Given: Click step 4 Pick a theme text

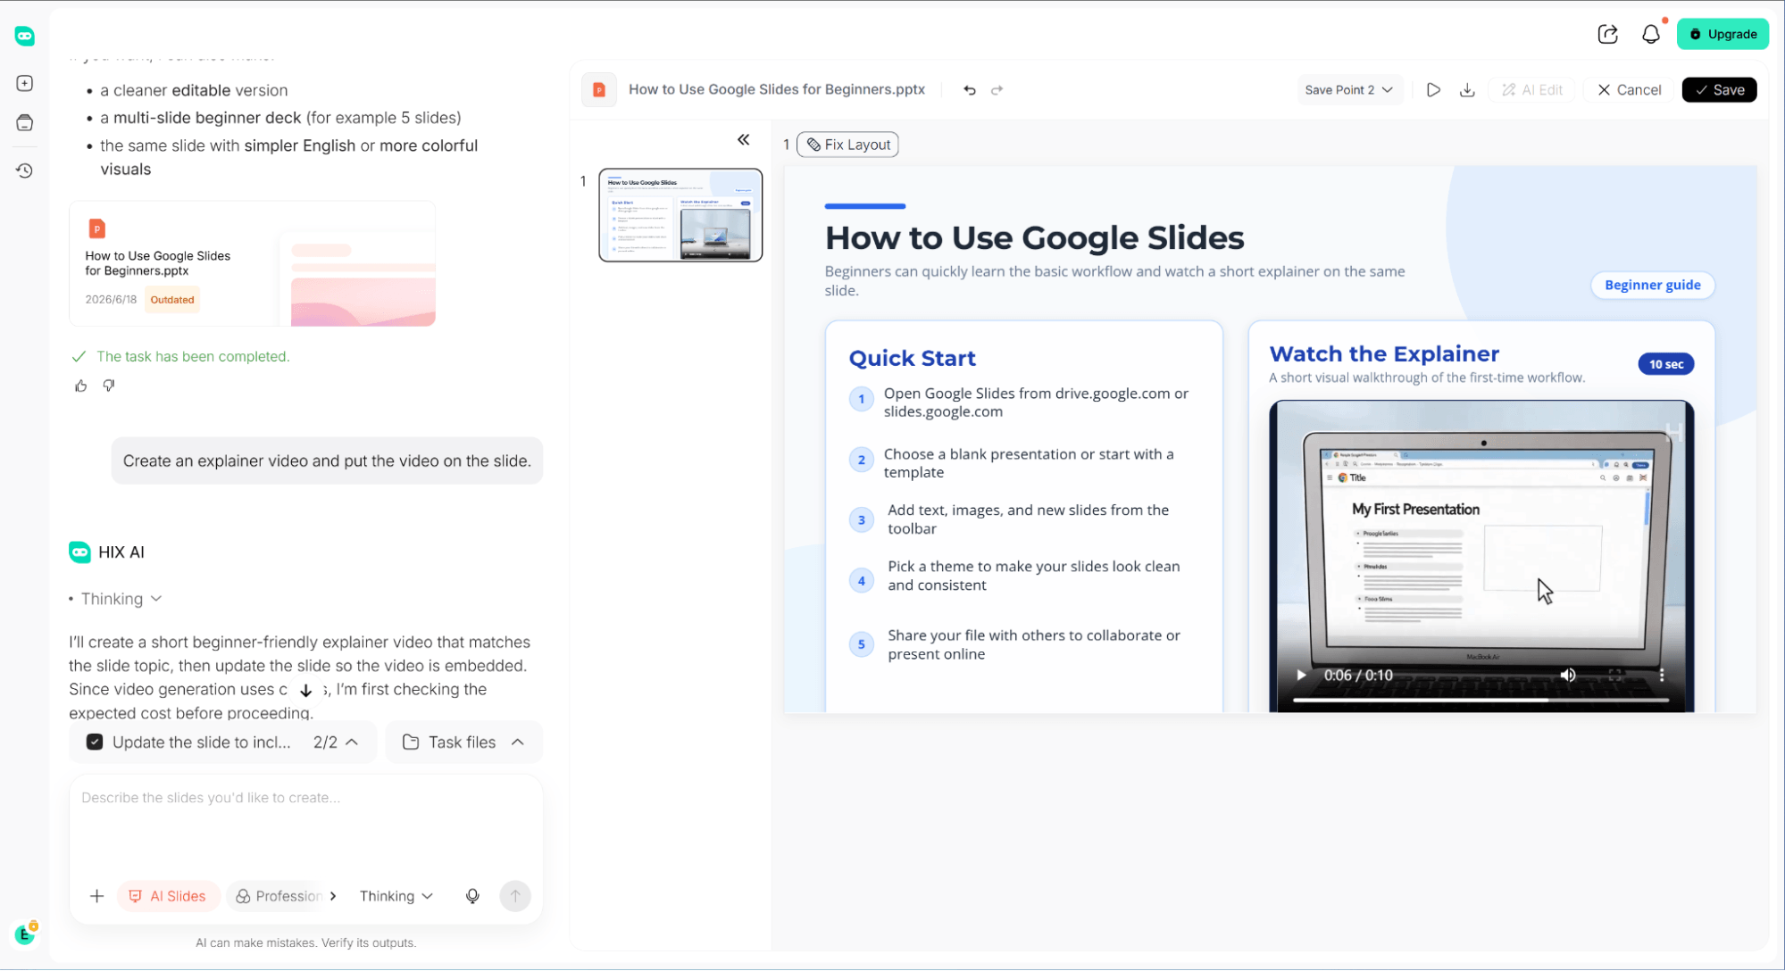Looking at the screenshot, I should 1033,576.
